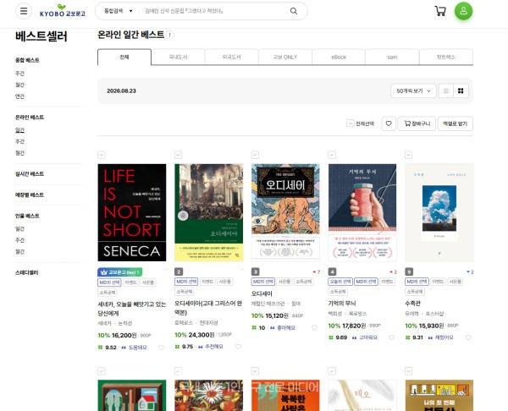Click the 장바구니 add-to-cart button

pyautogui.click(x=417, y=123)
